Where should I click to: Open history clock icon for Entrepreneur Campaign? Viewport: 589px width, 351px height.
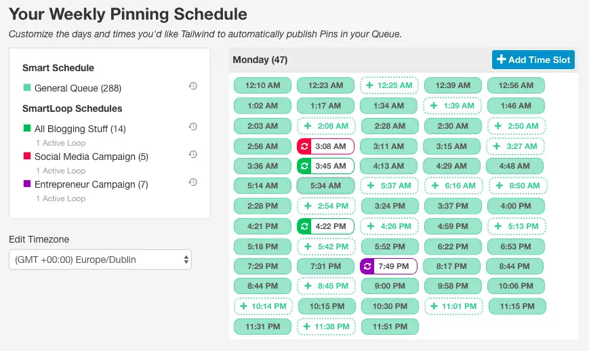(193, 182)
